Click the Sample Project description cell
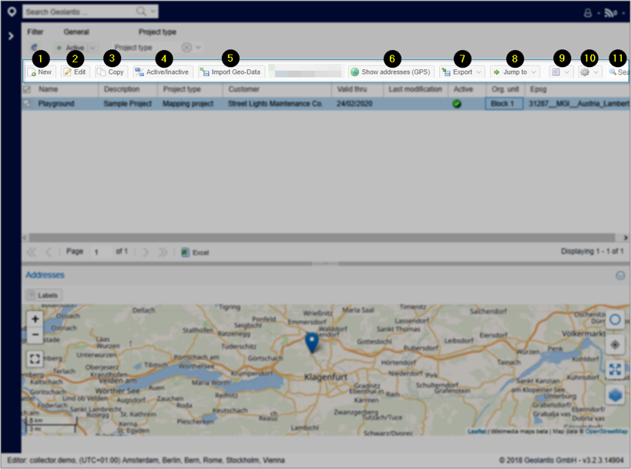Viewport: 631px width, 469px height. click(x=128, y=103)
